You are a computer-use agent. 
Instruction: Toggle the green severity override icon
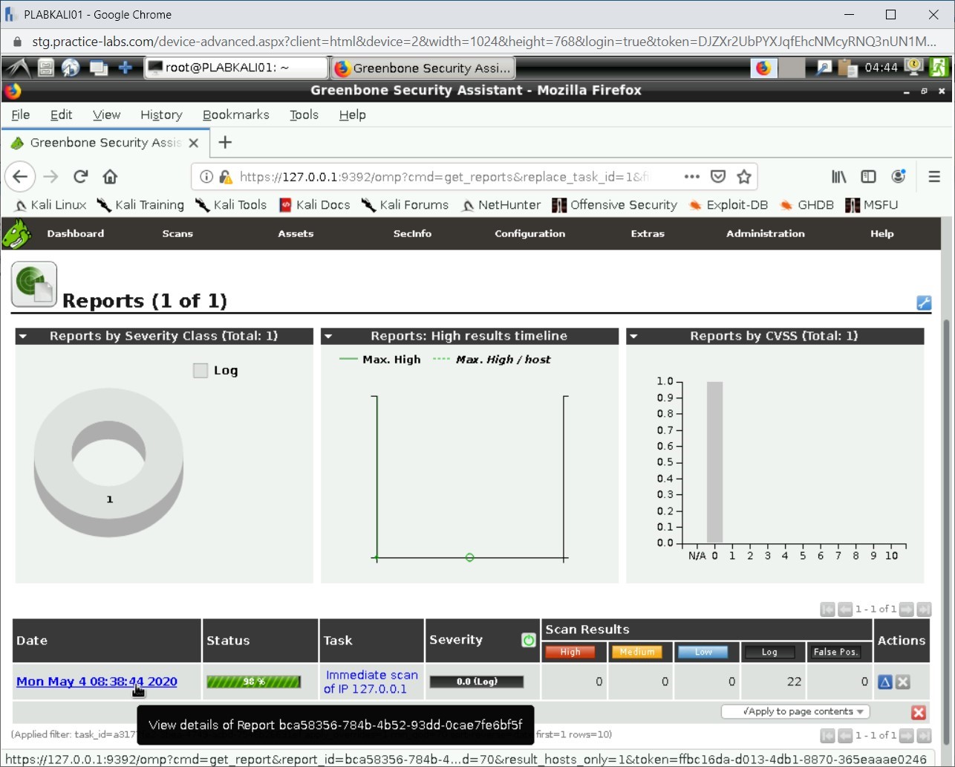point(528,640)
